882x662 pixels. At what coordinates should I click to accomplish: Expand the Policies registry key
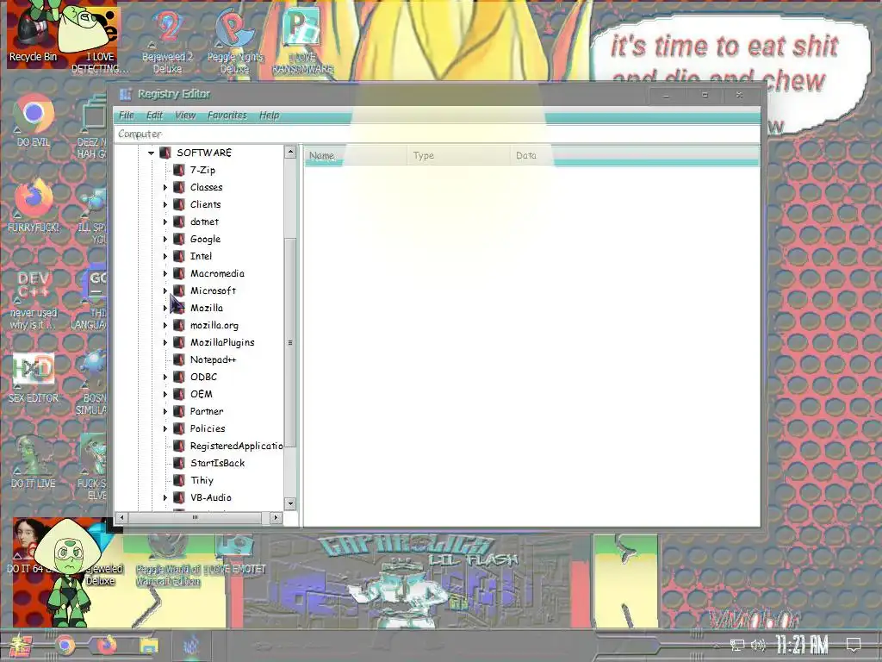pos(165,428)
